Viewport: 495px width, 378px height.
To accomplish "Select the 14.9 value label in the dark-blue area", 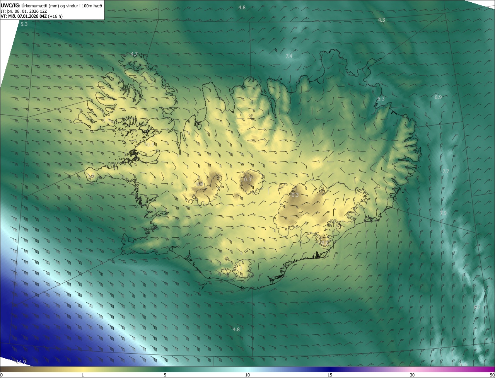I will (21, 362).
